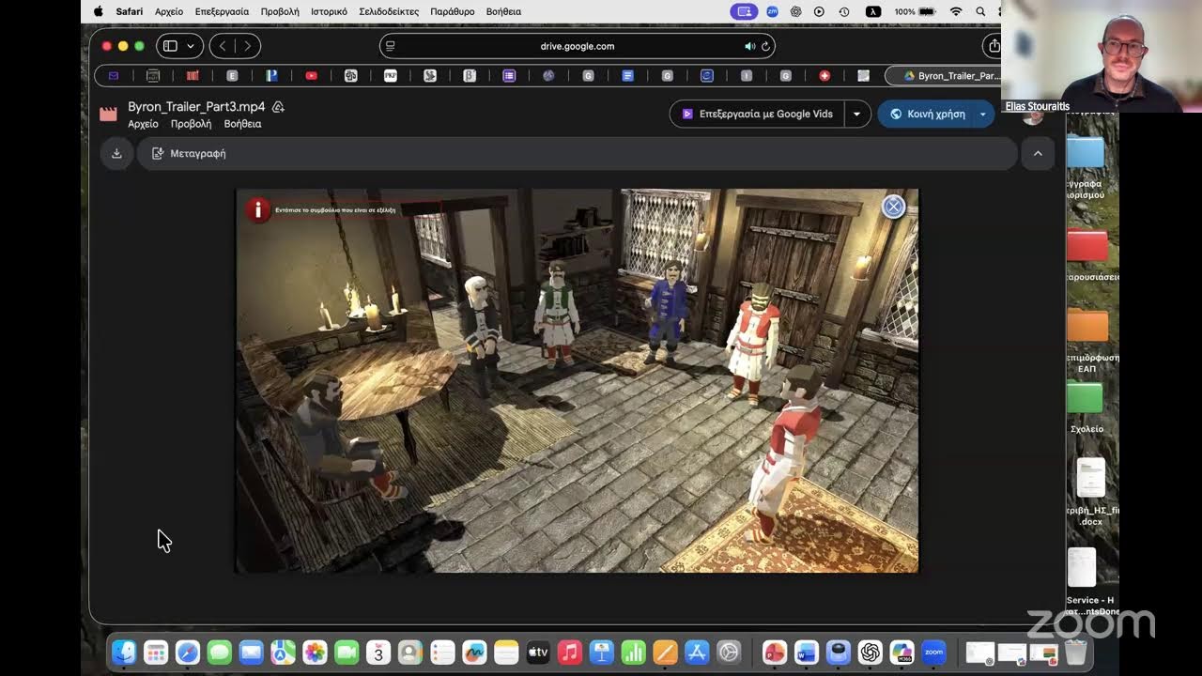Viewport: 1202px width, 676px height.
Task: Open Safari from the dock
Action: (188, 652)
